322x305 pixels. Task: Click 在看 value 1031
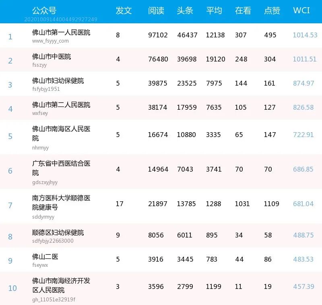(242, 204)
